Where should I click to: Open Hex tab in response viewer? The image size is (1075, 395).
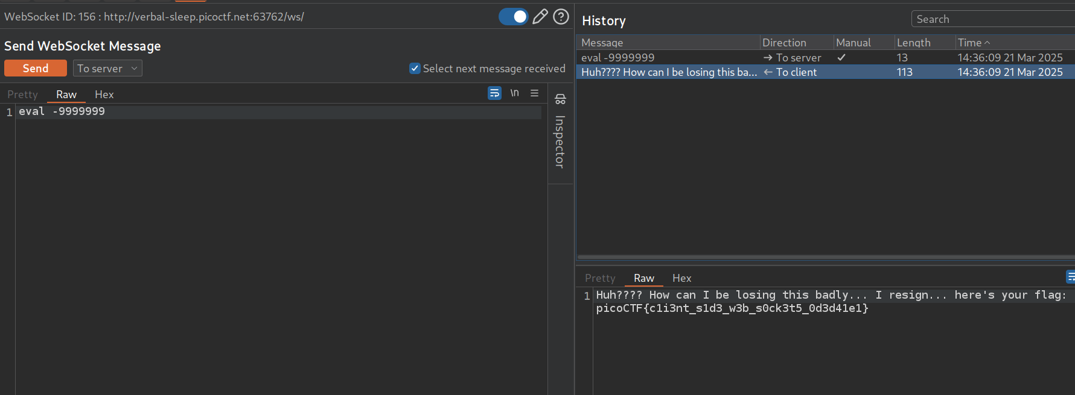pos(681,278)
